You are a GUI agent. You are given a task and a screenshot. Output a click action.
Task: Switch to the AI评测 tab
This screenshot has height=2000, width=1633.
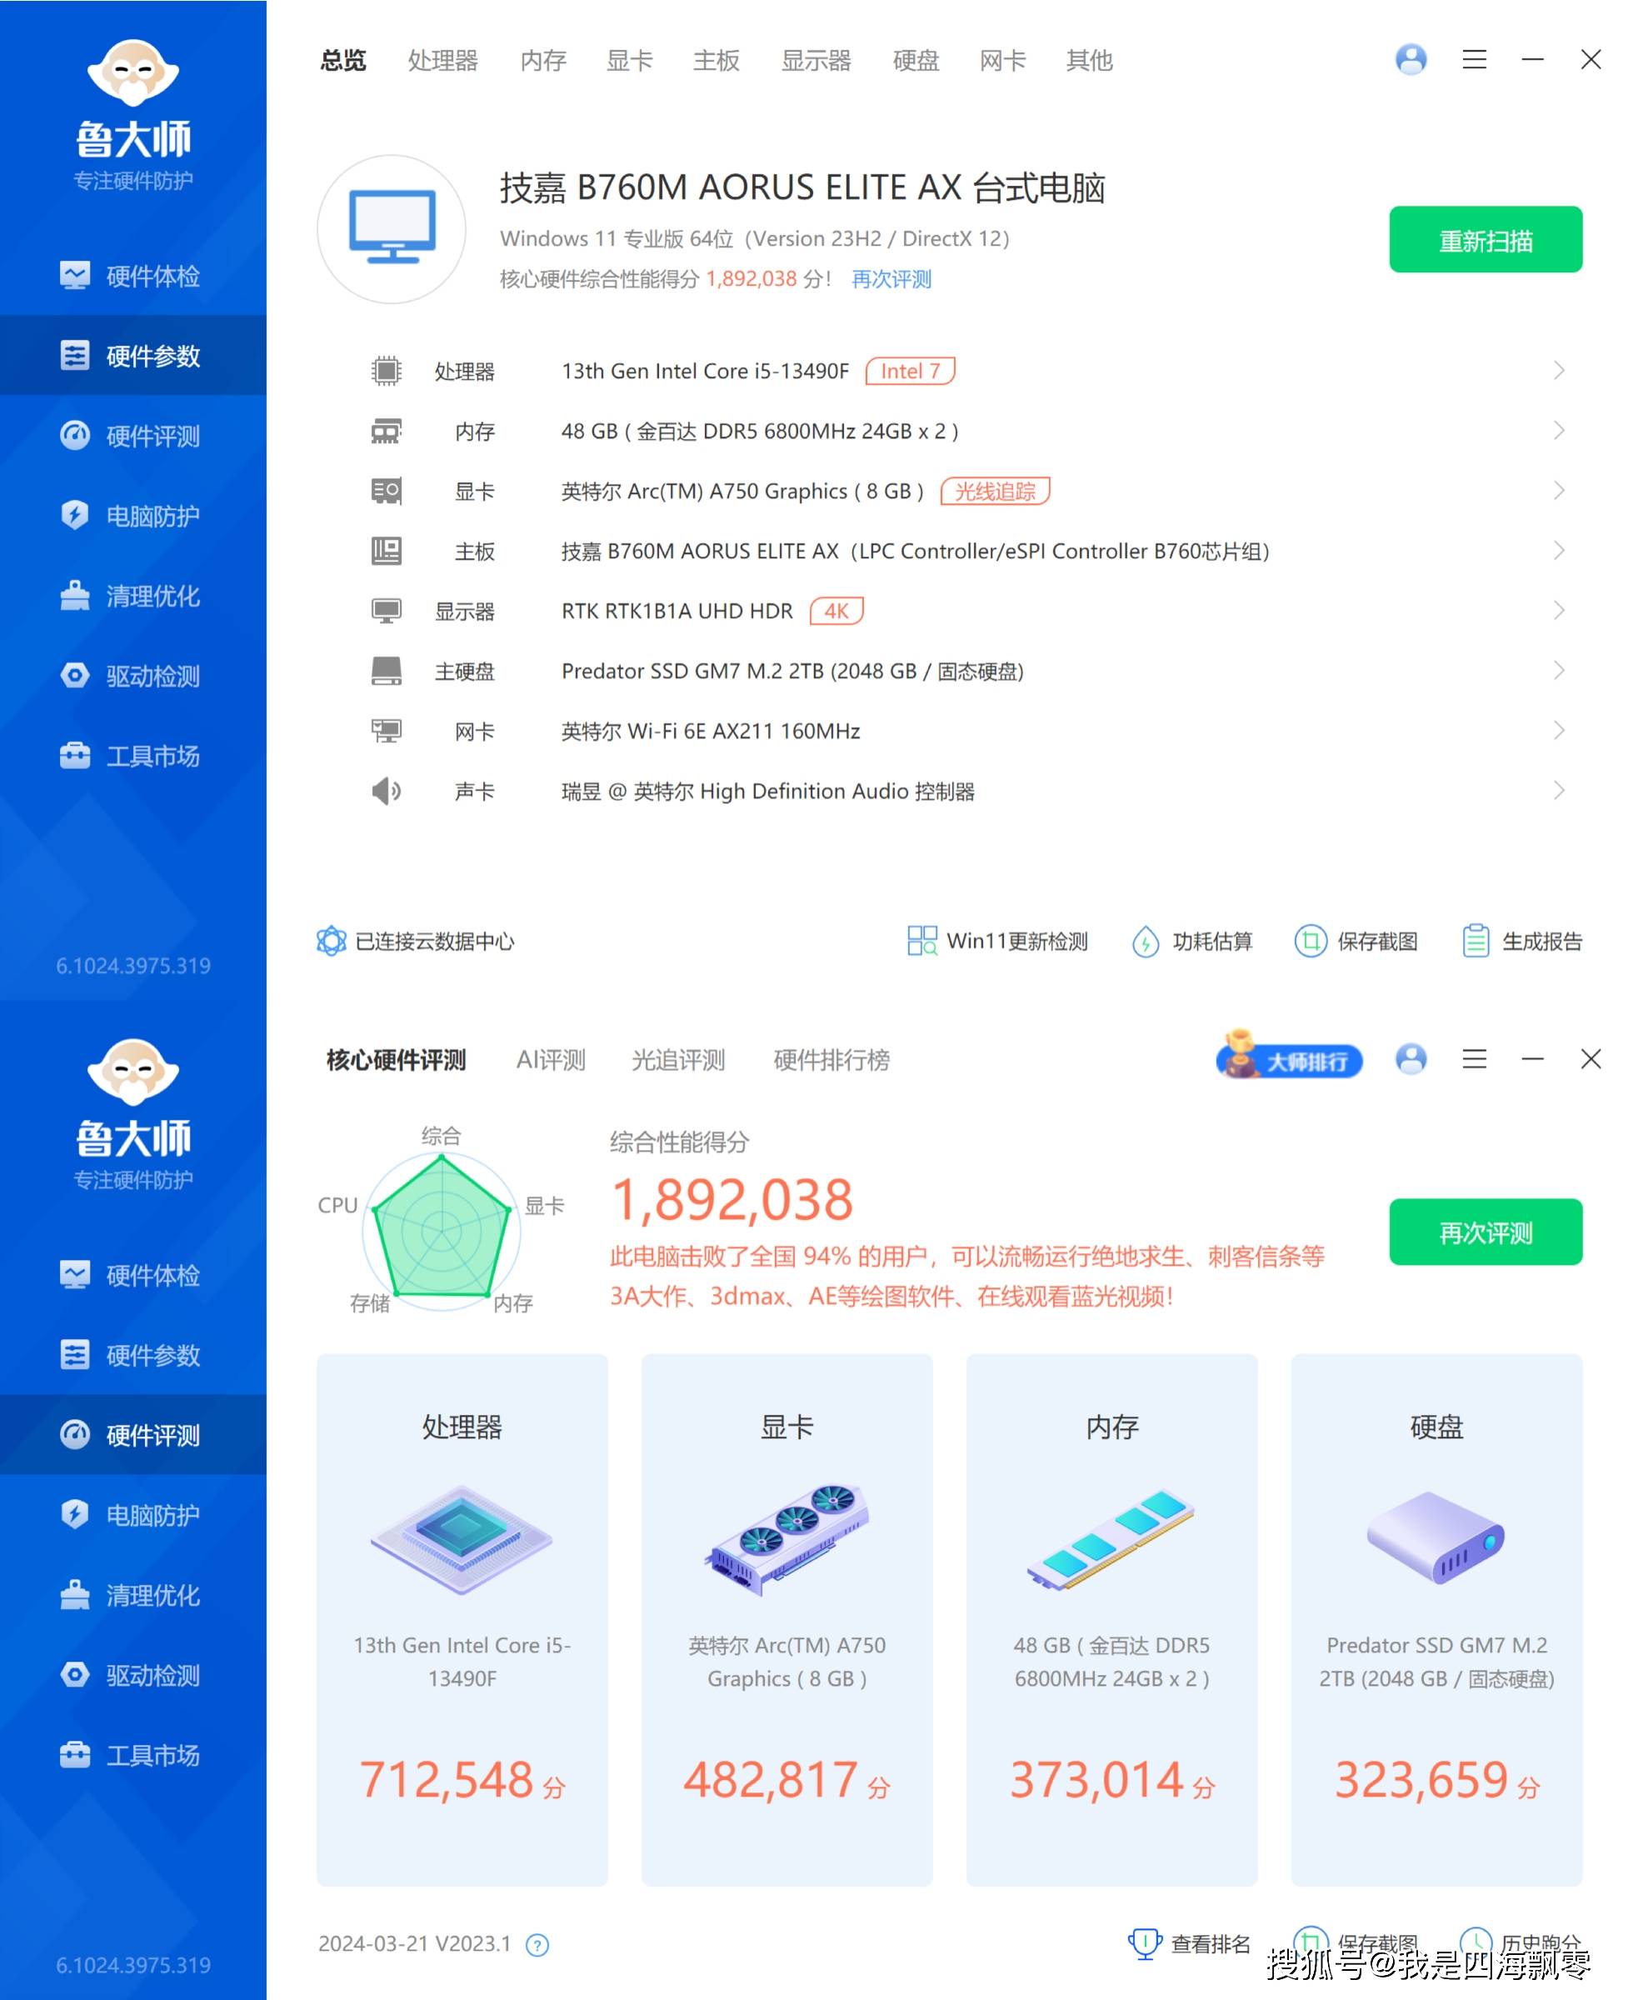550,1059
